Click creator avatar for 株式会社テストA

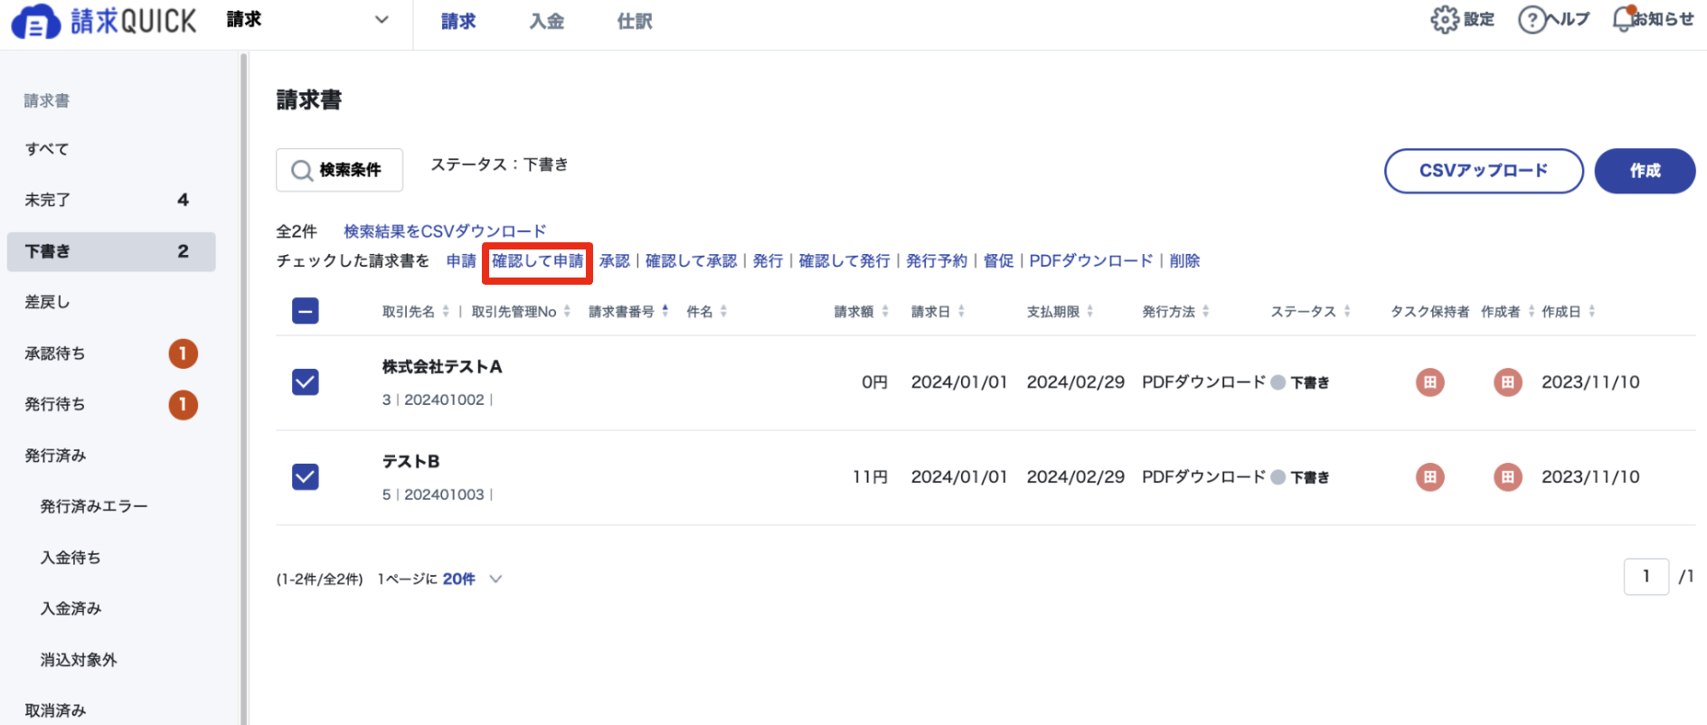(x=1507, y=382)
